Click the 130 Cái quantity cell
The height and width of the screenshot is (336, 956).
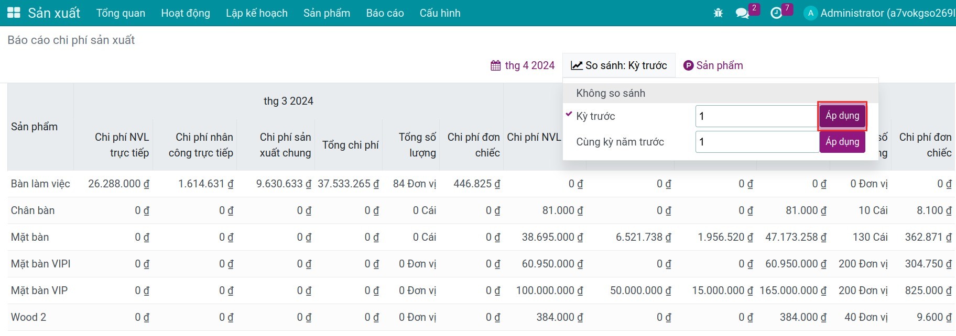click(x=870, y=237)
